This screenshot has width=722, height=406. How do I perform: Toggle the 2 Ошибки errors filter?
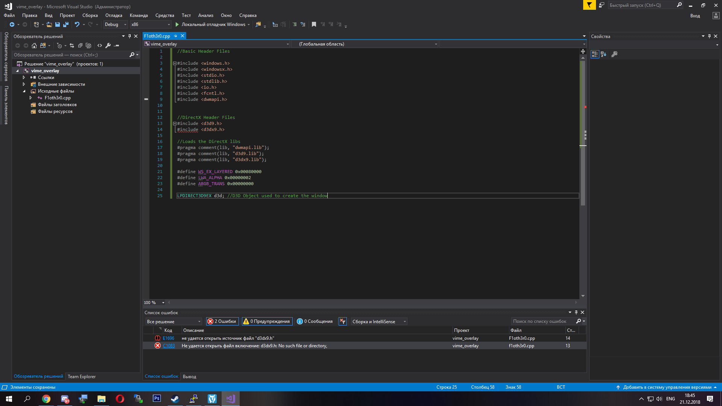coord(222,321)
